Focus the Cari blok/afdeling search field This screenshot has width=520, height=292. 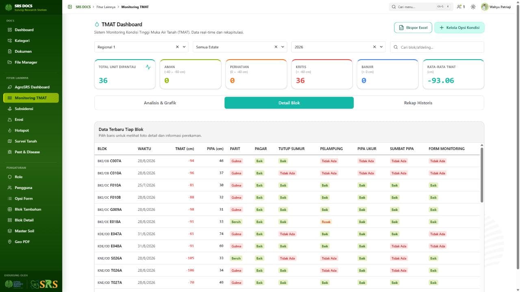pyautogui.click(x=437, y=47)
